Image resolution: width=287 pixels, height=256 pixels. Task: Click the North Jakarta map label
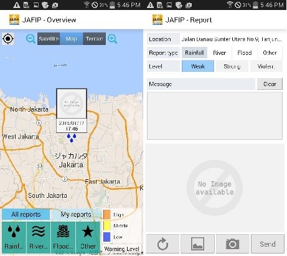pos(29,109)
